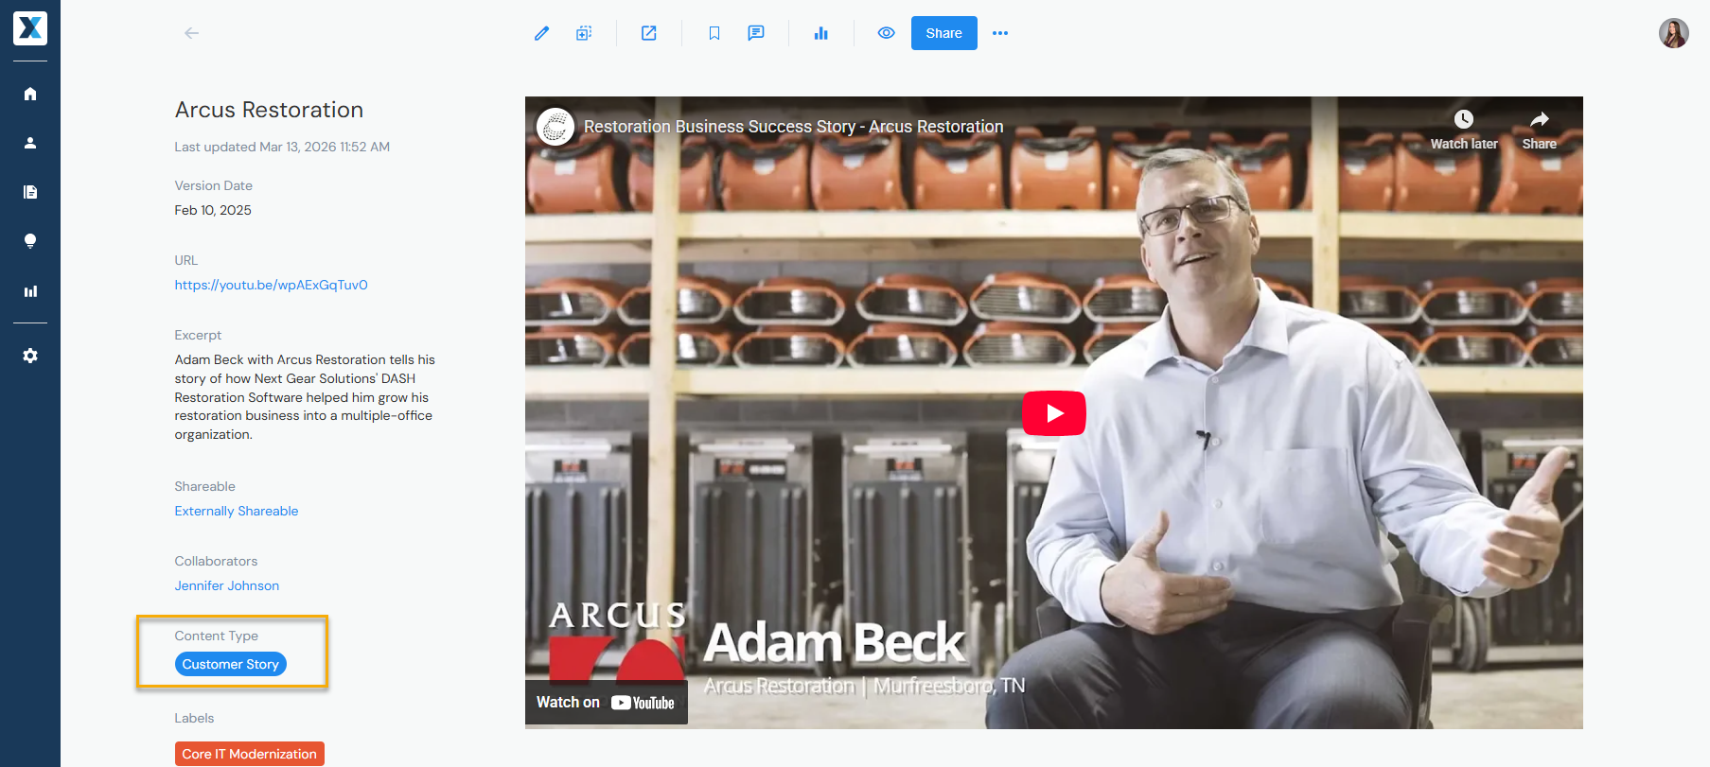Click Watch on YouTube
The width and height of the screenshot is (1710, 767).
606,703
